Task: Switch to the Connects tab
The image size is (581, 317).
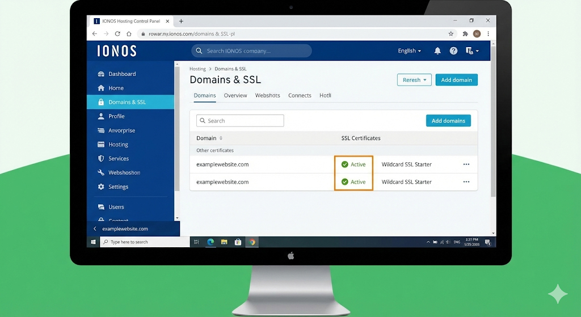Action: [x=300, y=95]
